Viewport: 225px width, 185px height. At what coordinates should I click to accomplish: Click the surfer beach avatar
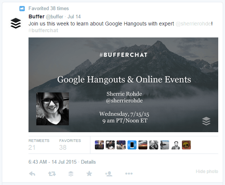pyautogui.click(x=165, y=145)
